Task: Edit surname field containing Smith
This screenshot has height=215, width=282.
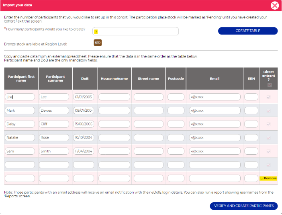Action: [x=54, y=151]
